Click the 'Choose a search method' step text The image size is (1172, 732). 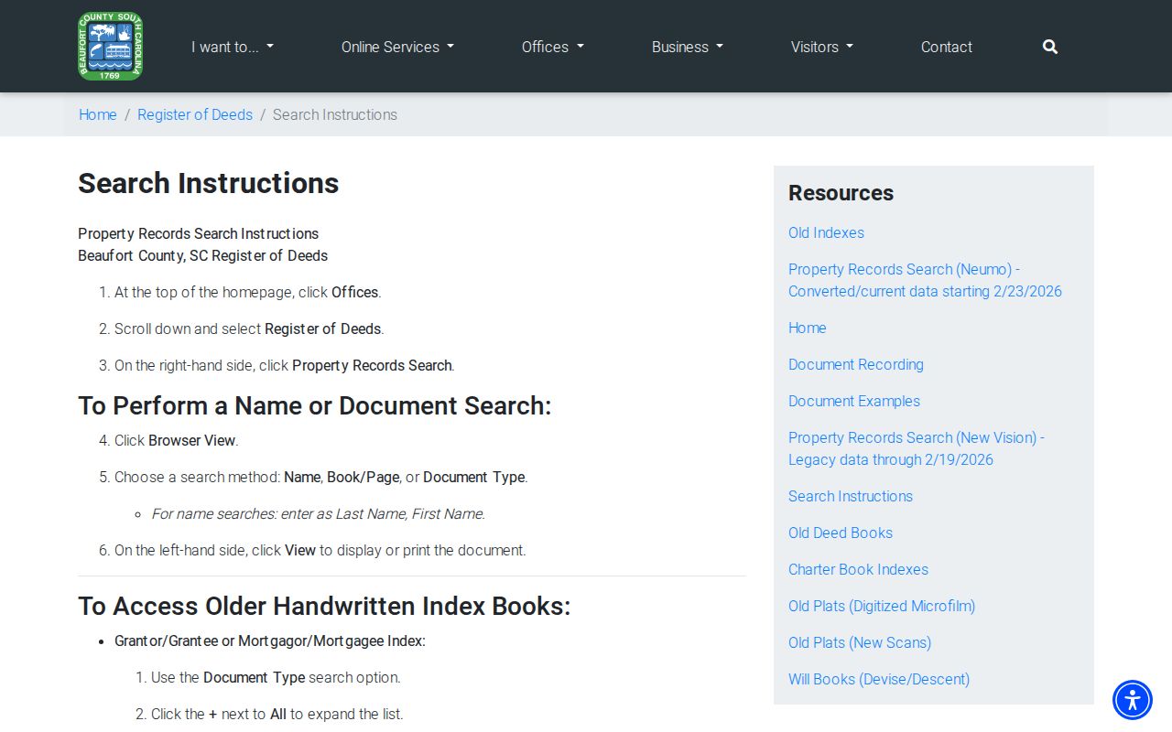[x=321, y=477]
